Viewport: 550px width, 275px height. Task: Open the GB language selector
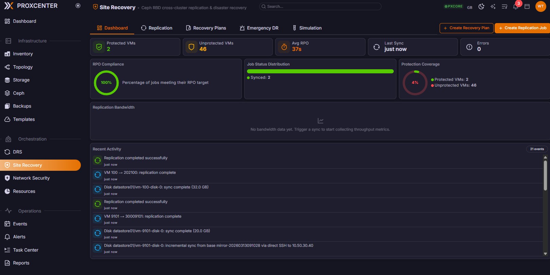(x=469, y=7)
